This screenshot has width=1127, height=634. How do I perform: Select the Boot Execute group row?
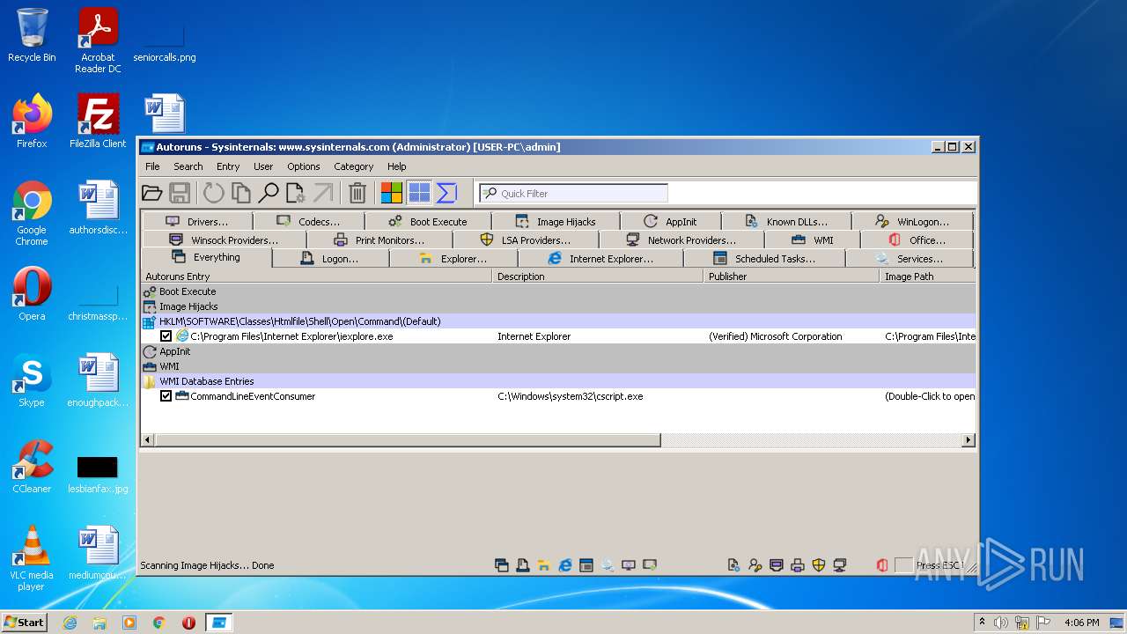[x=558, y=291]
